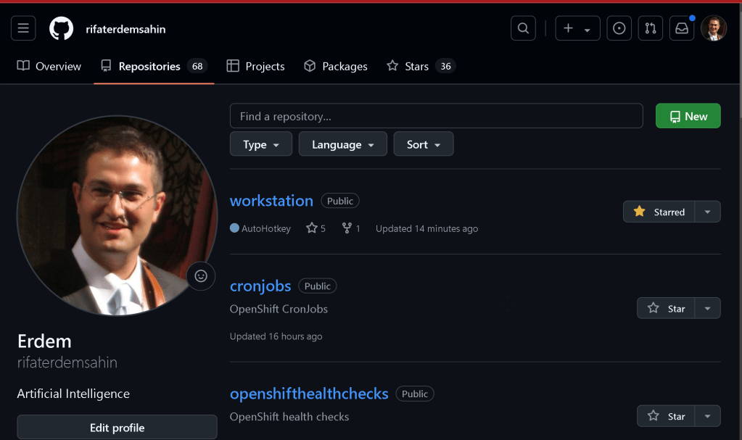The image size is (742, 440).
Task: Open the Issues circle-dot icon
Action: [619, 28]
